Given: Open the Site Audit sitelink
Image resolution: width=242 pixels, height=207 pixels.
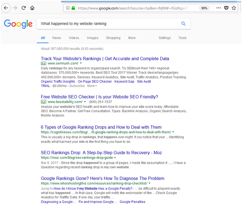Looking at the screenshot, I should (144, 81).
